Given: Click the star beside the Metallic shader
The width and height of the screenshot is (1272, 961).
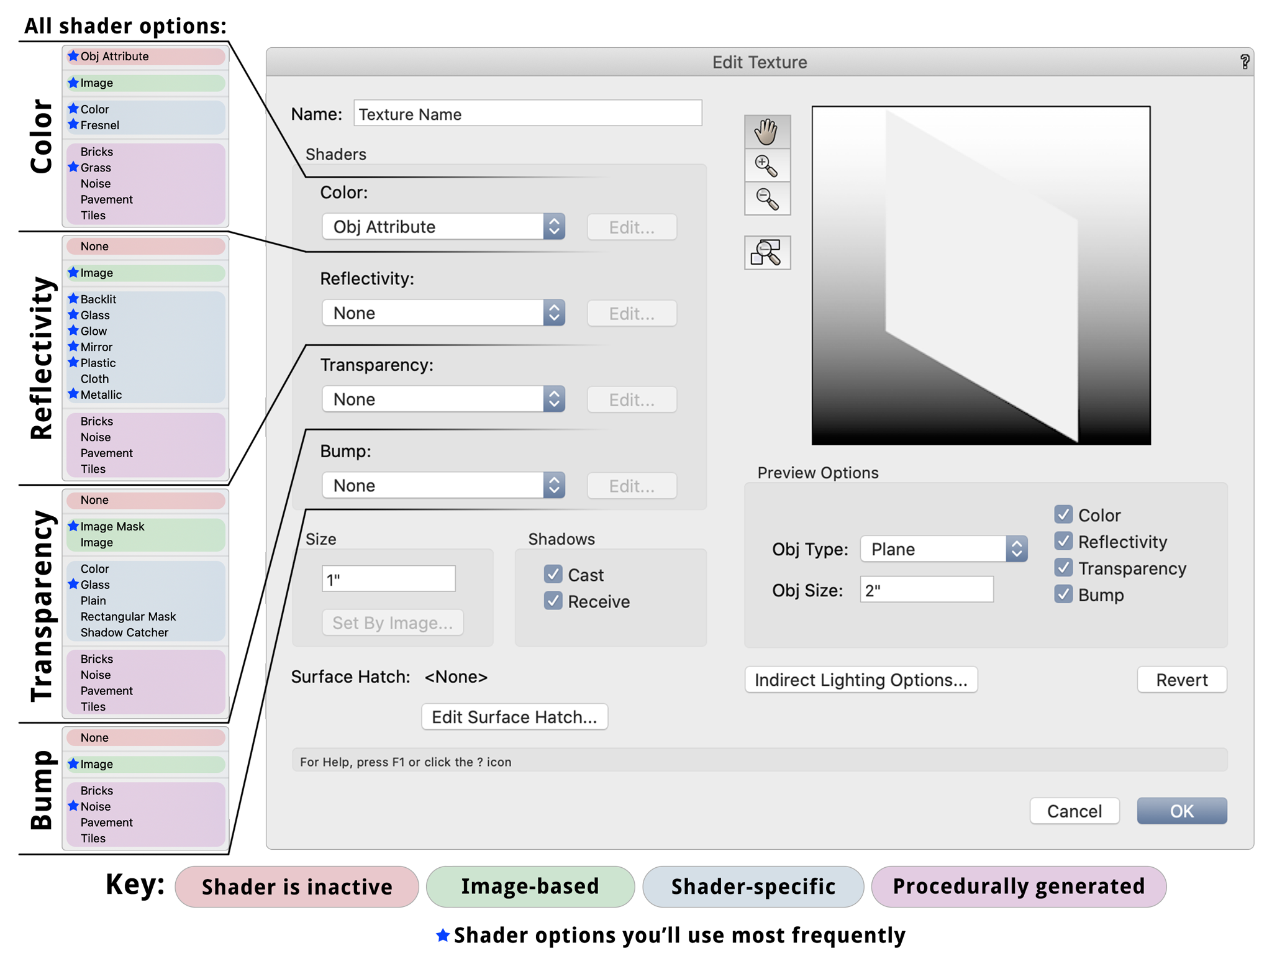Looking at the screenshot, I should [73, 394].
